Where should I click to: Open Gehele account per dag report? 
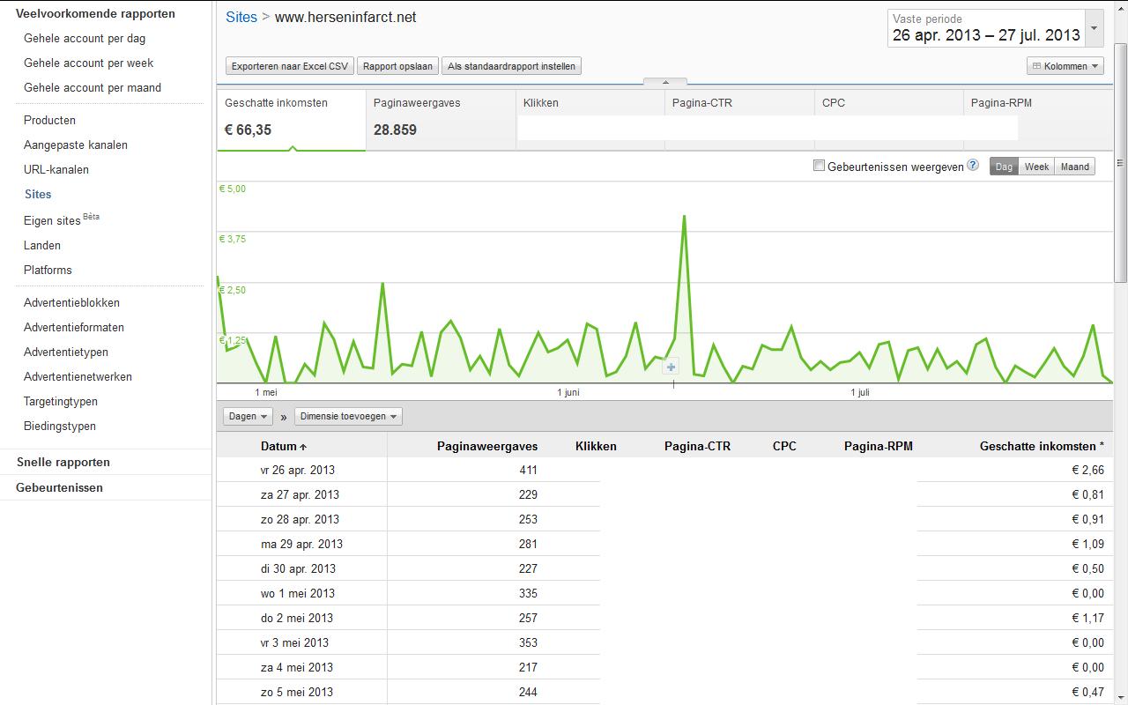85,38
